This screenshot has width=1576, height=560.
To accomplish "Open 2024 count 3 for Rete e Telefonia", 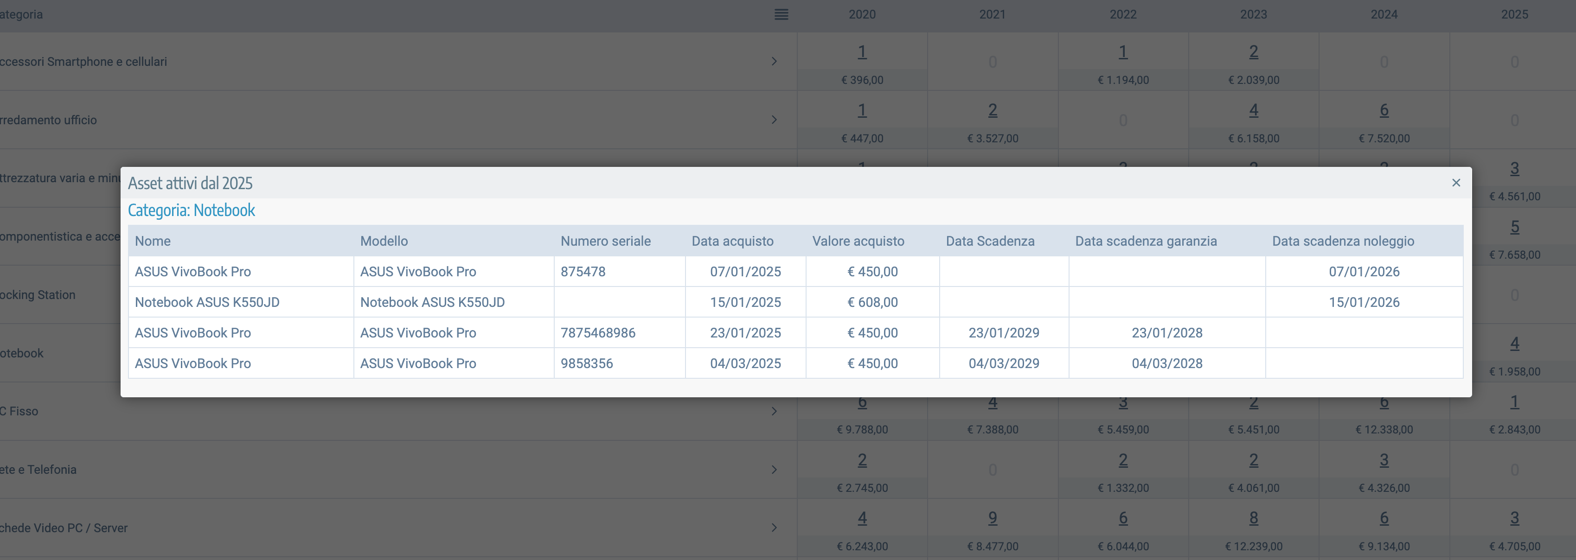I will point(1384,460).
